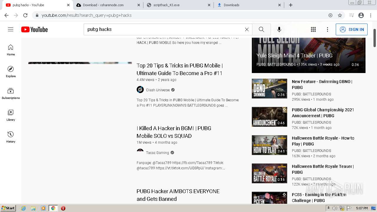377x212 pixels.
Task: Click the add-circle icon in address bar
Action: 330,15
